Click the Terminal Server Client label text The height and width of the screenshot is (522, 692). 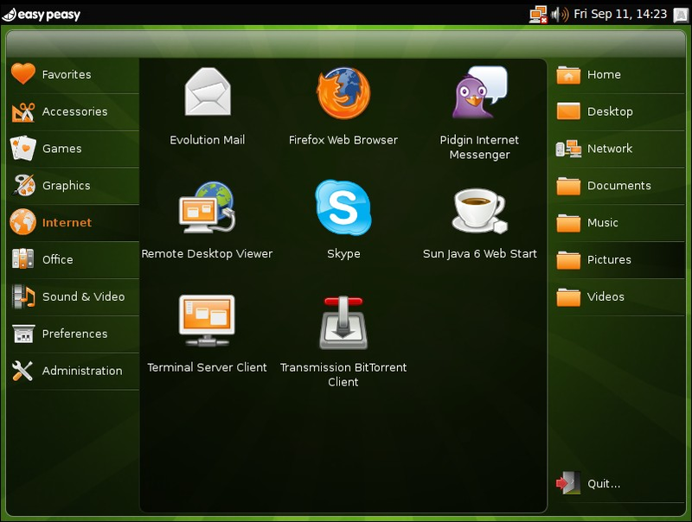click(207, 367)
